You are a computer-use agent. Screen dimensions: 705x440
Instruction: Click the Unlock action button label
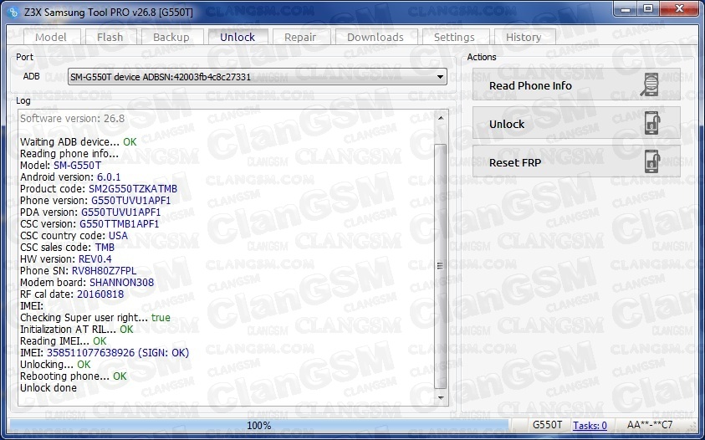(x=507, y=124)
